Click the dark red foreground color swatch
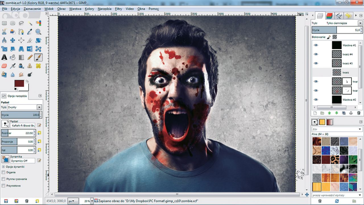This screenshot has width=364, height=205. 19,84
